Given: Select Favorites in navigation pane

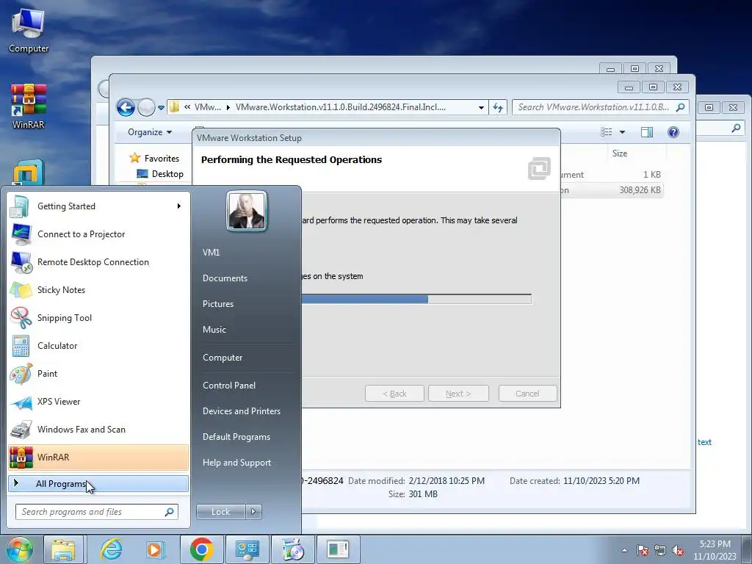Looking at the screenshot, I should [x=154, y=159].
